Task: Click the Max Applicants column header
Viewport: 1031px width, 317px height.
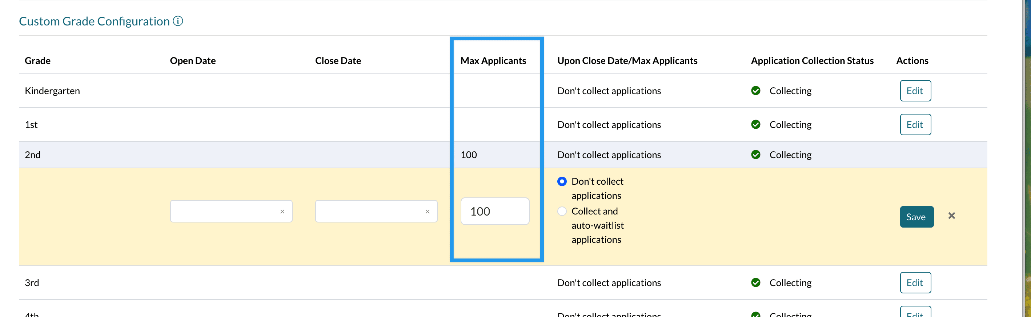Action: [x=493, y=61]
